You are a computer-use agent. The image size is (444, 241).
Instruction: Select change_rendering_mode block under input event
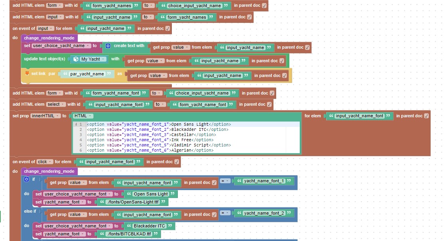click(49, 38)
